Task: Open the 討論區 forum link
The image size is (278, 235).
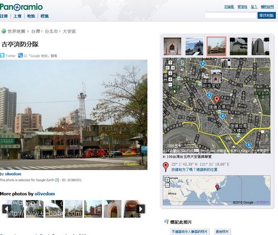Action: click(229, 7)
